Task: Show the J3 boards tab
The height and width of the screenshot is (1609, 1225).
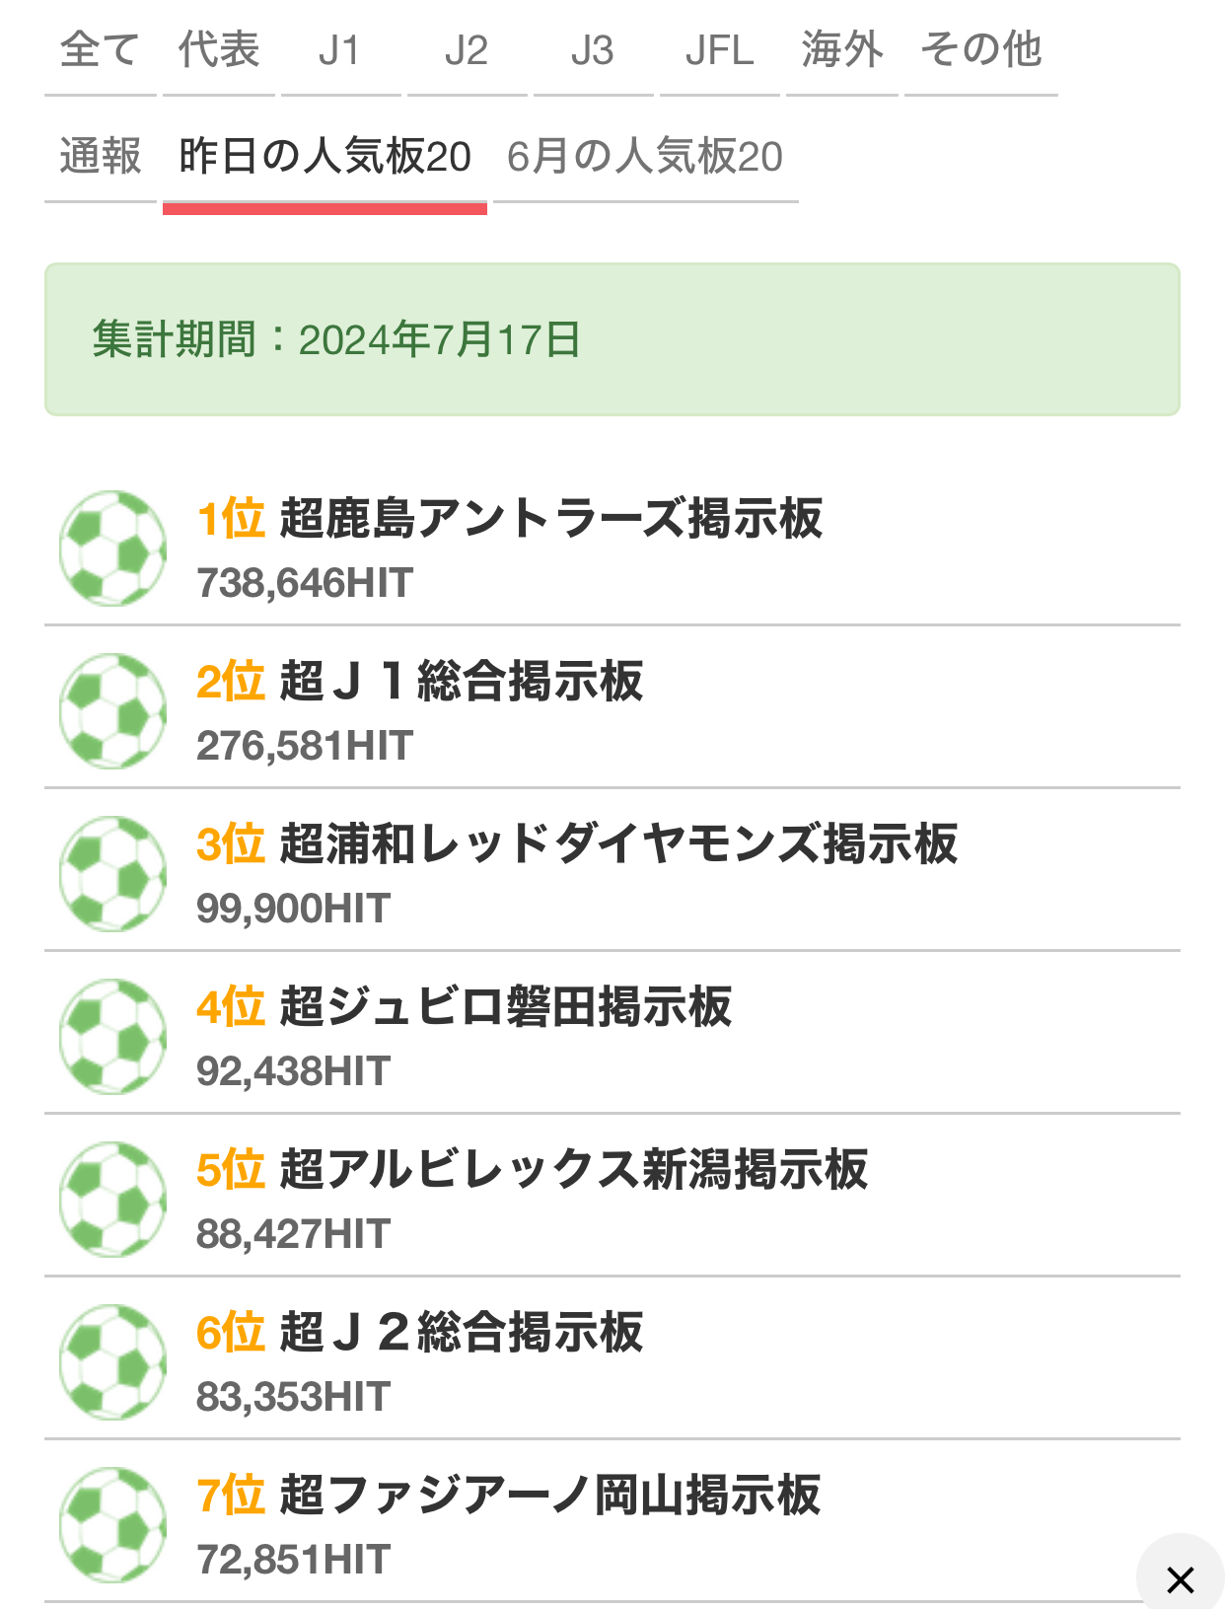Action: click(x=593, y=50)
